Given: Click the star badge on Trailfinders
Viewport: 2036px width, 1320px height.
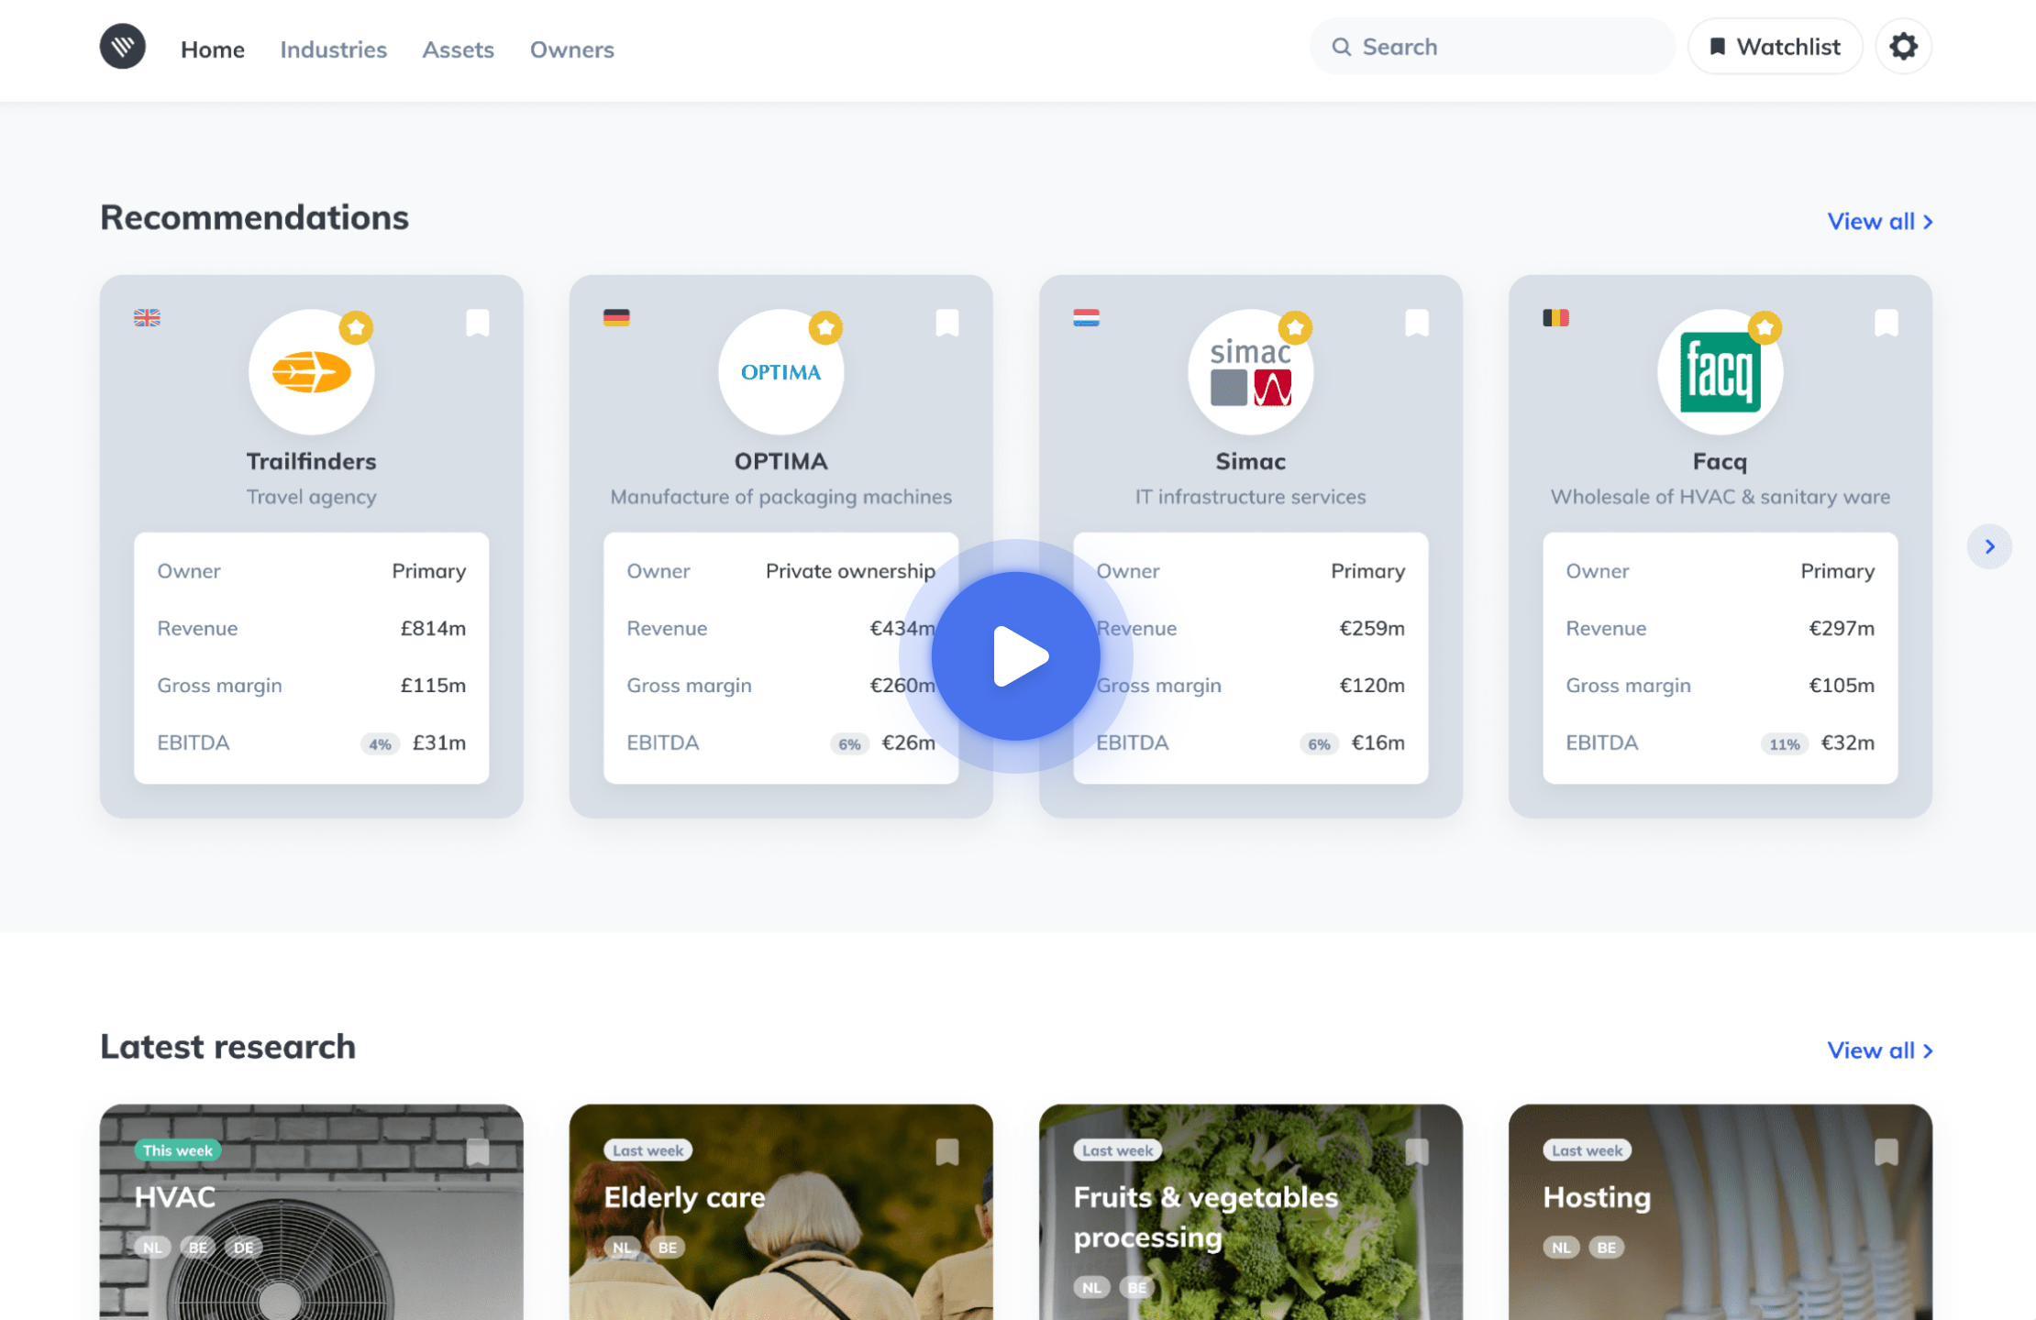Looking at the screenshot, I should coord(356,327).
